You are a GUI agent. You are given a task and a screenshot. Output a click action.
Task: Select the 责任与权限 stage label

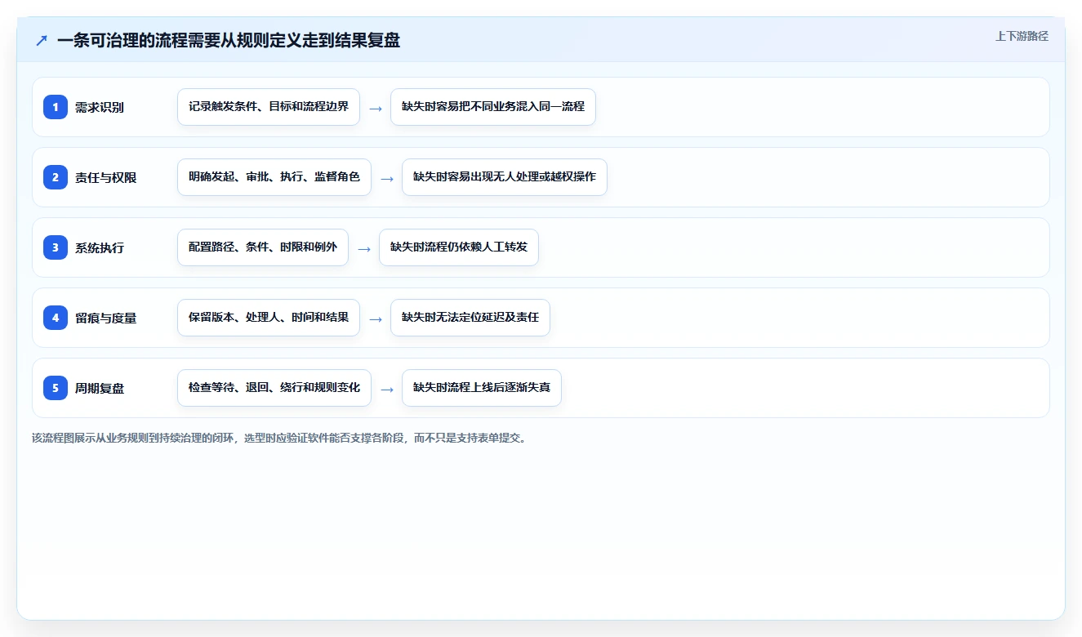tap(106, 177)
